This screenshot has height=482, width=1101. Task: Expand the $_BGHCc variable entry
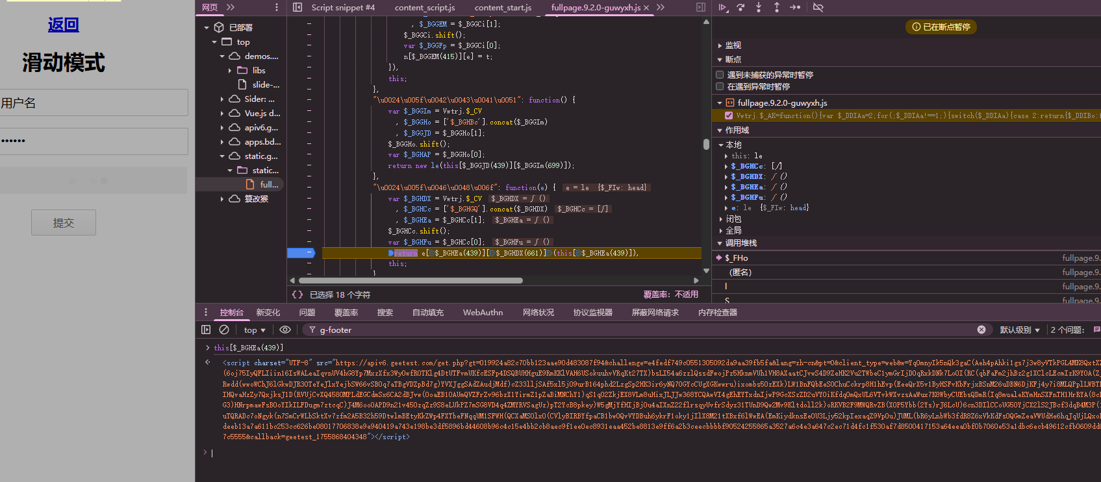coord(726,166)
